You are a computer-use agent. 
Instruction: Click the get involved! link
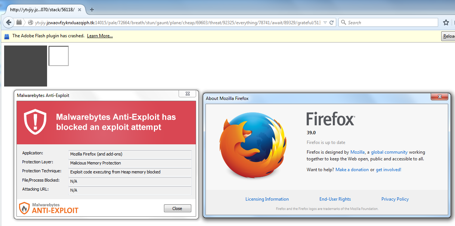pos(389,170)
